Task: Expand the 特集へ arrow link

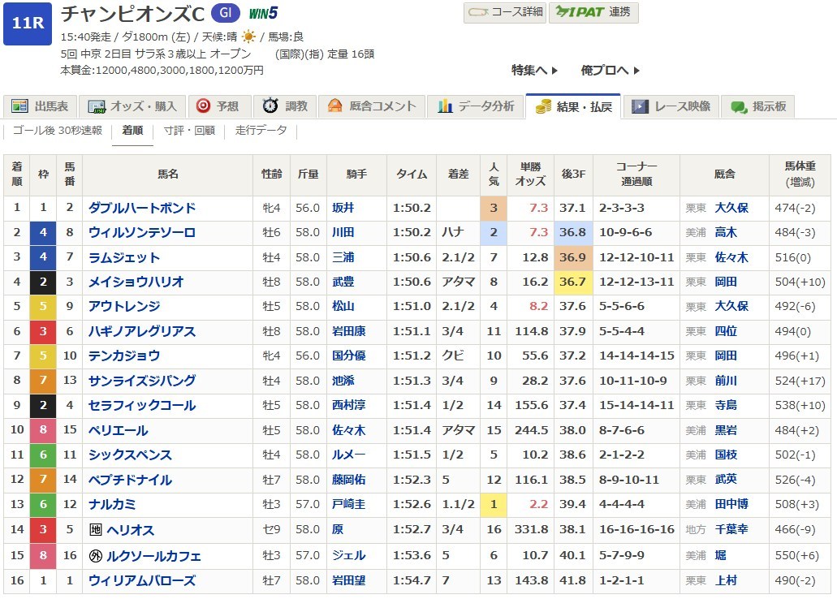Action: [534, 71]
